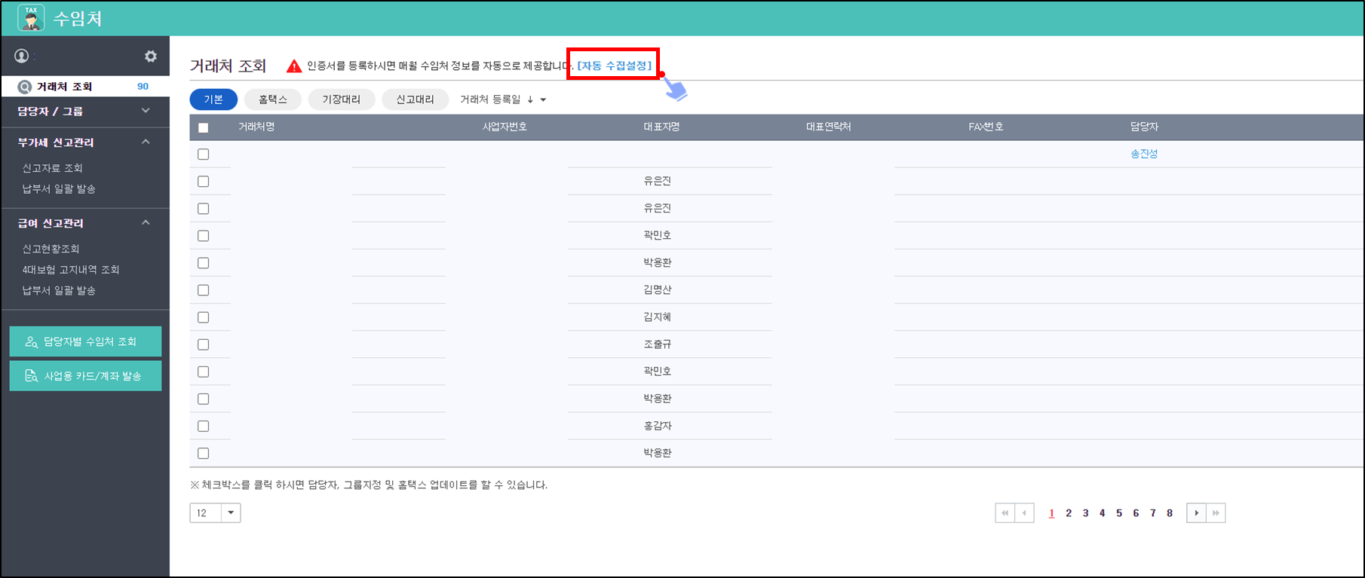Open the 자동 수집설정 link
Screen dimensions: 1365x578
[x=614, y=66]
